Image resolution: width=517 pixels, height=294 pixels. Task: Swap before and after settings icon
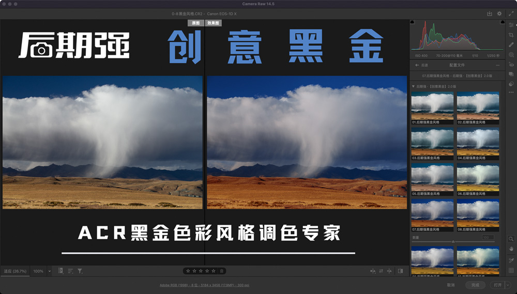point(381,271)
